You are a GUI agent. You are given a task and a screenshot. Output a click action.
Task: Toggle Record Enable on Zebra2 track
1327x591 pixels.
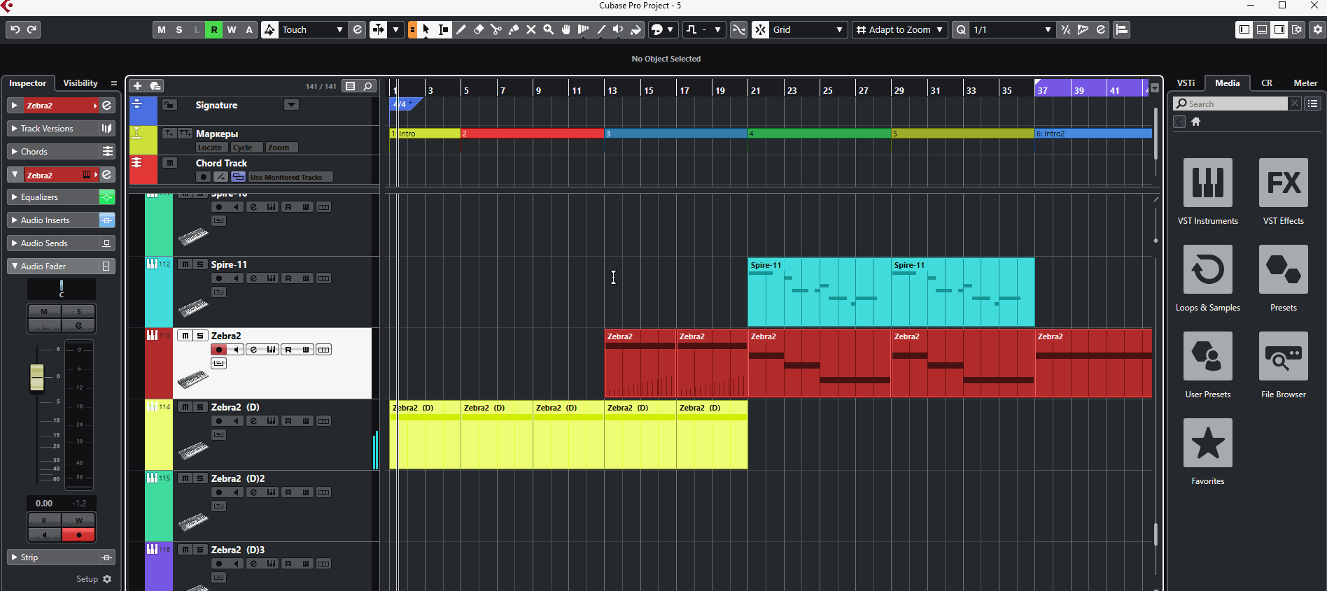(x=219, y=350)
